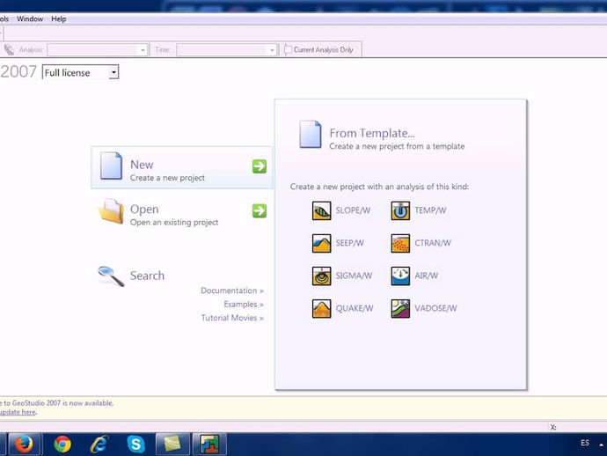Expand the Time combo box

(272, 50)
